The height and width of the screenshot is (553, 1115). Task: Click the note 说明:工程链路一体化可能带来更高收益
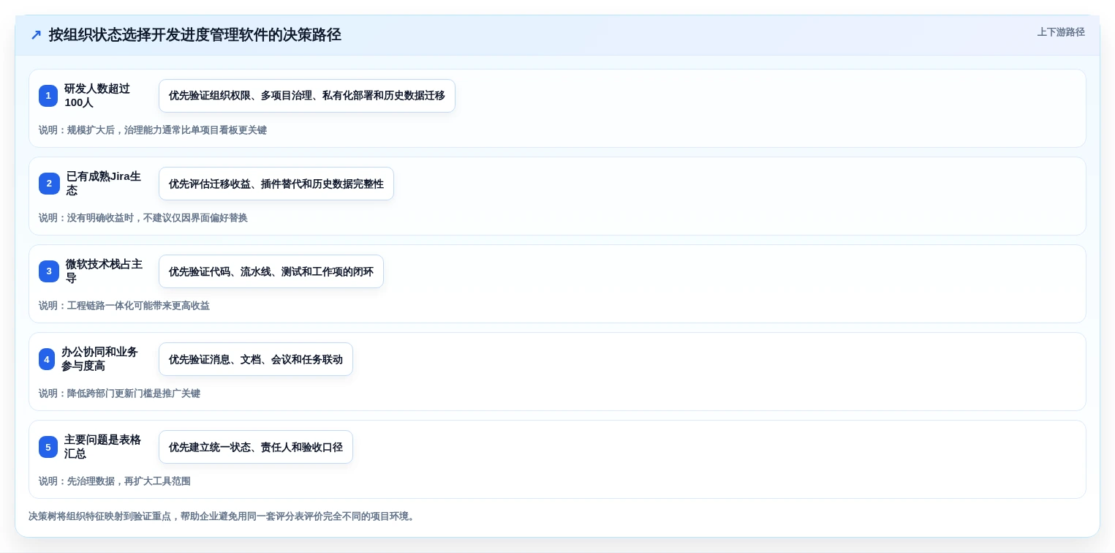(124, 306)
